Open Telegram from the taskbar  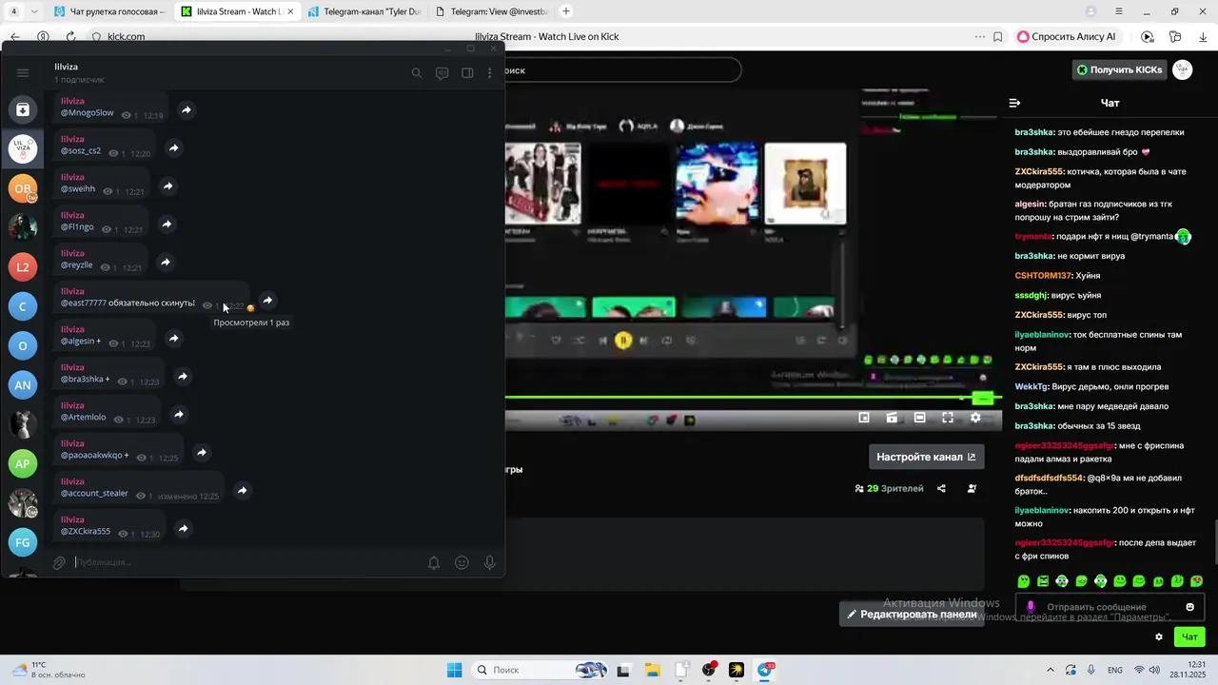(766, 670)
